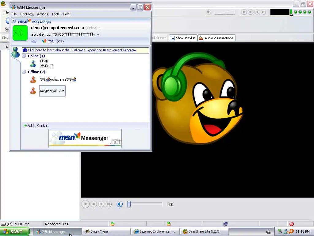Switch to the Blog - Mypal taskbar button

coord(106,232)
